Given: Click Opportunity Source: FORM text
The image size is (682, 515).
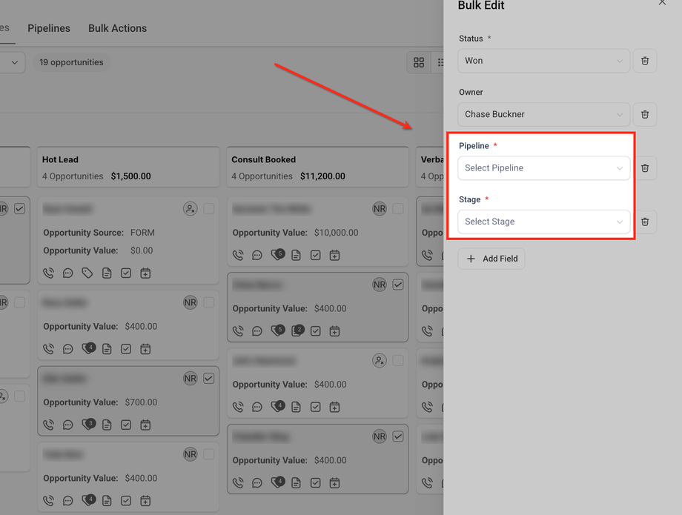Looking at the screenshot, I should [99, 233].
